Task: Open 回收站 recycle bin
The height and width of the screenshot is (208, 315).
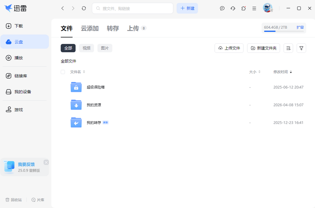Action: [x=14, y=200]
